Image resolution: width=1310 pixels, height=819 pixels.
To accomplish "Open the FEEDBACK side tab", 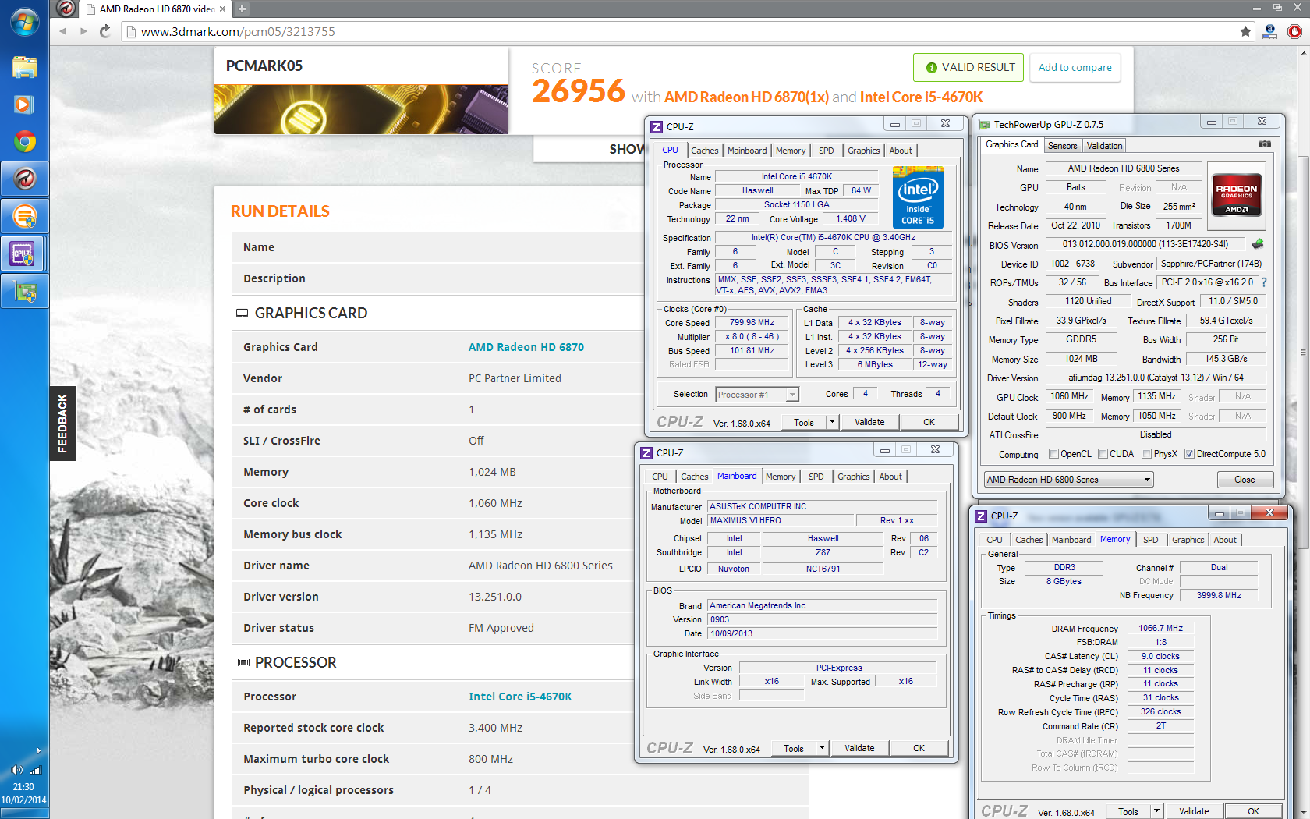I will 62,424.
